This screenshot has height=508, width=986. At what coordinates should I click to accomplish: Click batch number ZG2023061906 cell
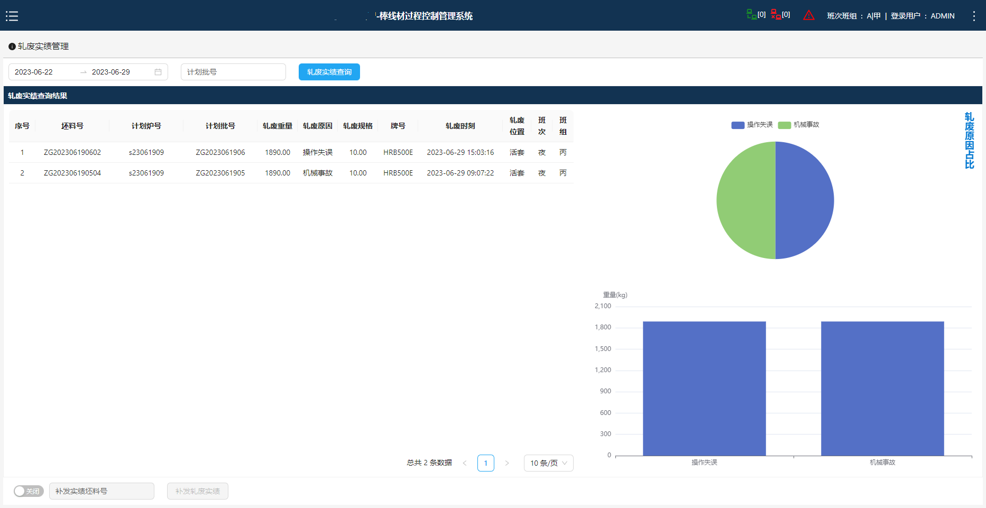[220, 152]
